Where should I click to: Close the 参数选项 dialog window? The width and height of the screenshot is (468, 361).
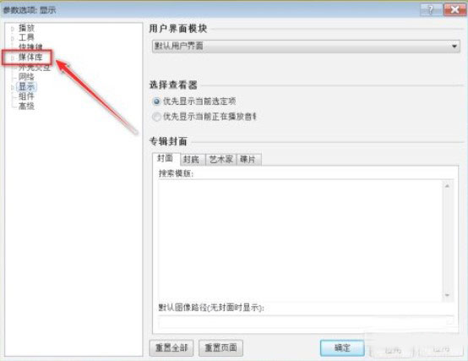(454, 10)
